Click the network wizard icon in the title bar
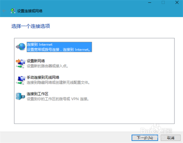 [13, 11]
